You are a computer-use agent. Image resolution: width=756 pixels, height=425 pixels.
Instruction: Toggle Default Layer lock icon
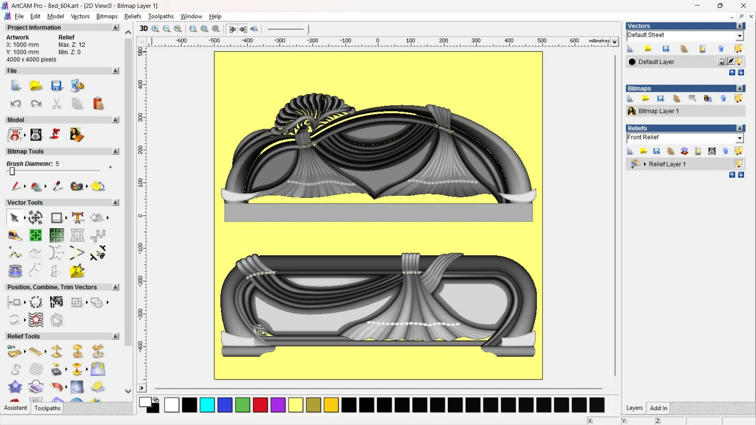(721, 62)
